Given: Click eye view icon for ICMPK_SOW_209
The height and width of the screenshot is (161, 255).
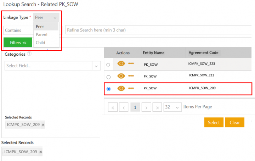Looking at the screenshot, I should [x=121, y=88].
